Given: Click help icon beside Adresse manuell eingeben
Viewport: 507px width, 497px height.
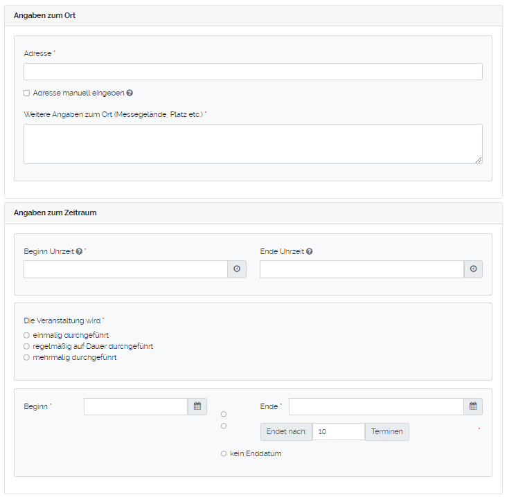Looking at the screenshot, I should click(x=130, y=93).
